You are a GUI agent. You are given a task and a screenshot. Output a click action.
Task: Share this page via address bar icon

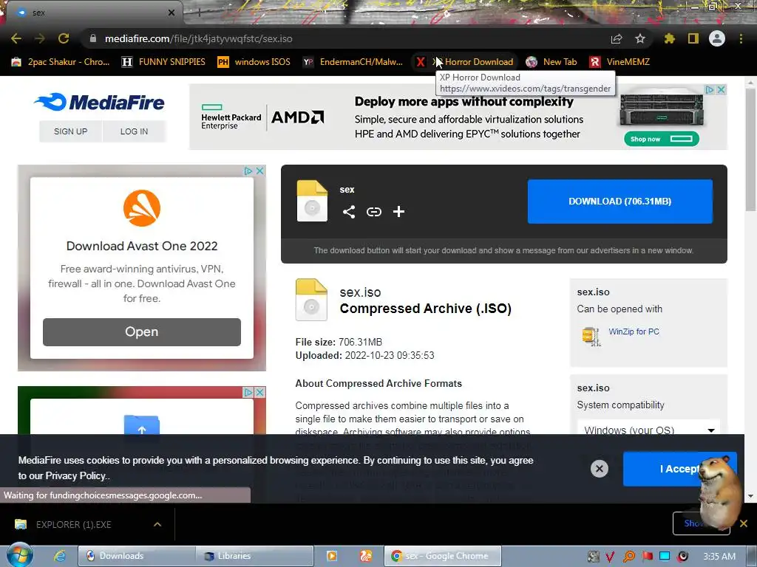[617, 38]
